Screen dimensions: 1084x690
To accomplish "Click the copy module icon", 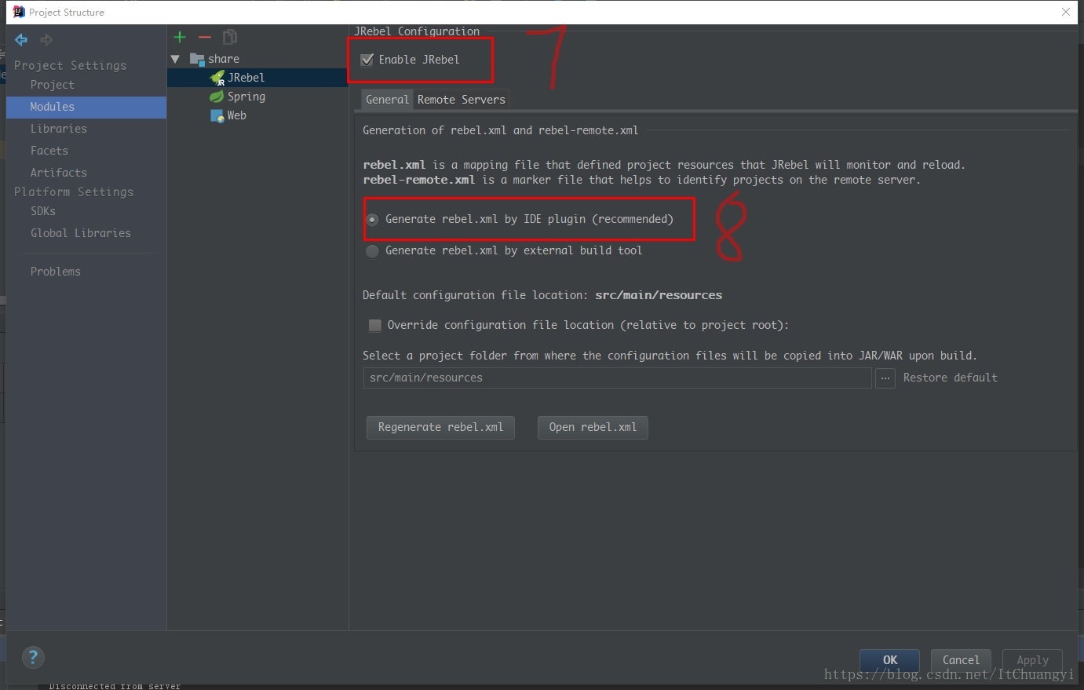I will pos(230,37).
